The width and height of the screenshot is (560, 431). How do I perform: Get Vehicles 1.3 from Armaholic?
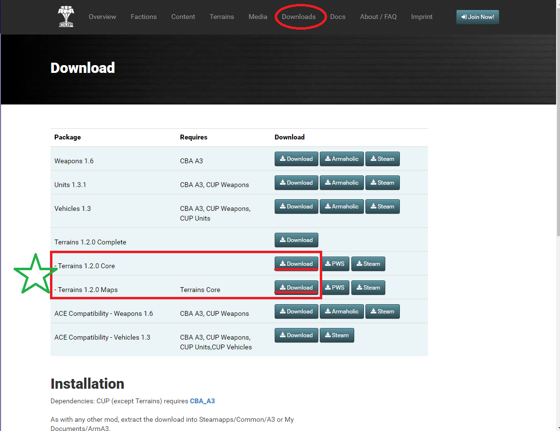tap(342, 207)
